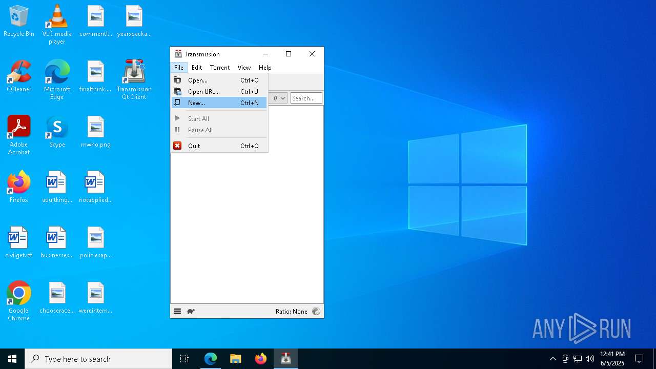Select the policiesap image file icon
The image size is (656, 369).
pyautogui.click(x=96, y=242)
